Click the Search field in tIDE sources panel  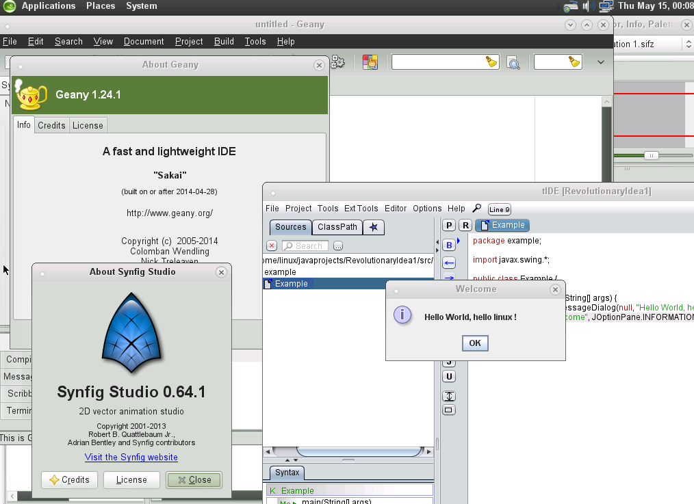click(305, 246)
